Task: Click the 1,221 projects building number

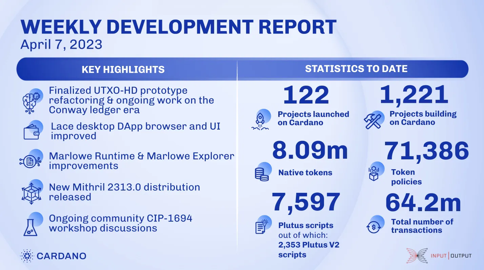Action: tap(414, 95)
